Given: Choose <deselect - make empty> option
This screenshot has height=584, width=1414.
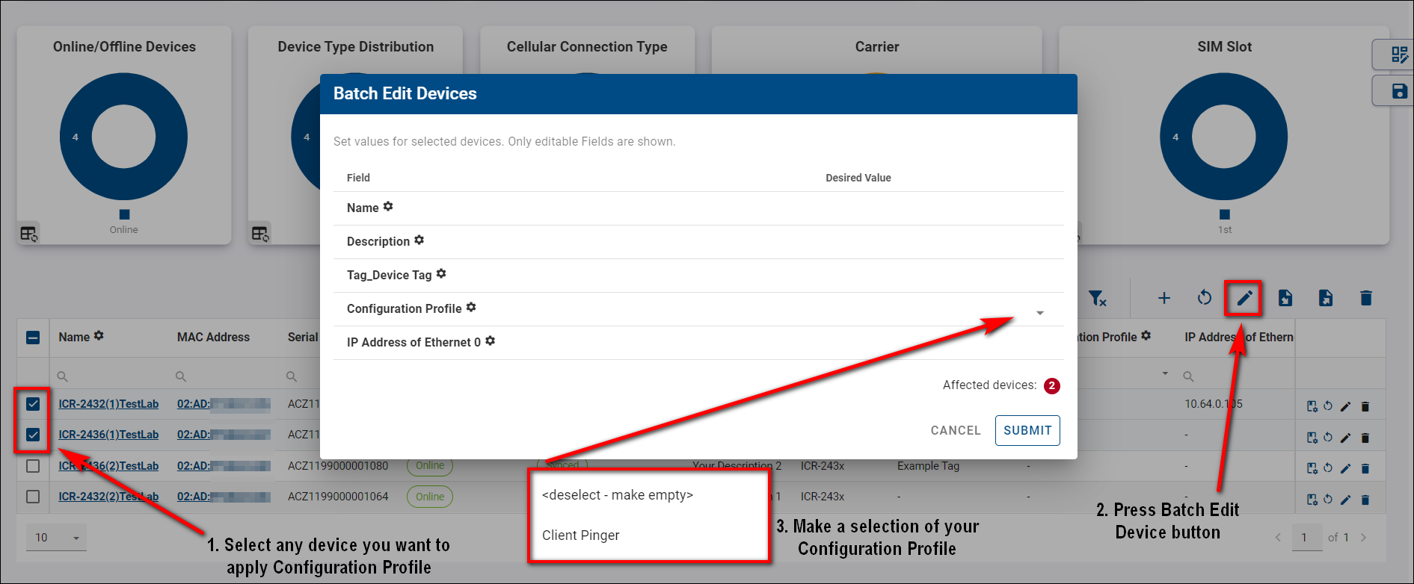Looking at the screenshot, I should (618, 495).
